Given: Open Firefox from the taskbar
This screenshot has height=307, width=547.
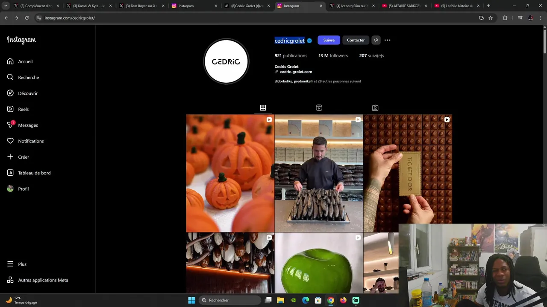Looking at the screenshot, I should [x=343, y=300].
